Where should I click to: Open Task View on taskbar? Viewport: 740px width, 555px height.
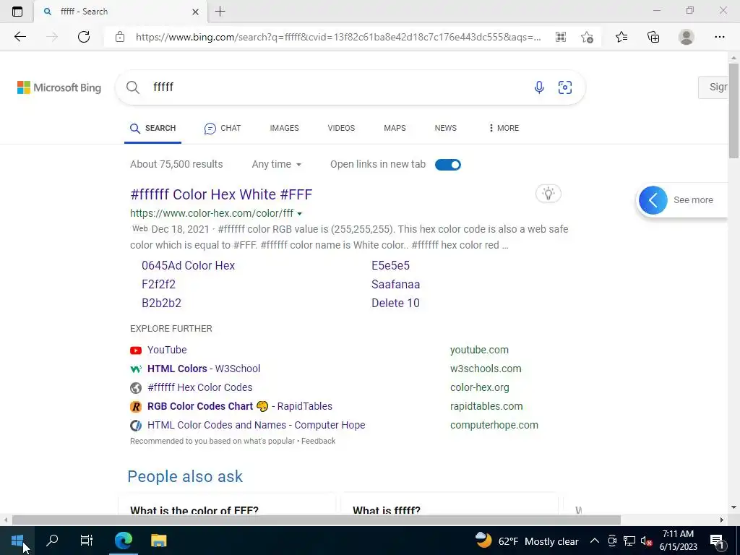point(87,541)
